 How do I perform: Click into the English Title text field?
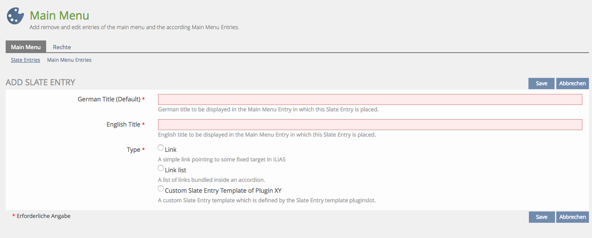(370, 125)
